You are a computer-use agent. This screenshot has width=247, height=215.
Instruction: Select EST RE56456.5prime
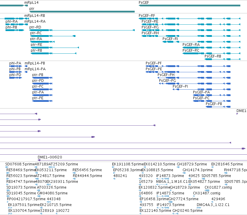pos(87,170)
